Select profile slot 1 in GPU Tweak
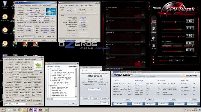Screen dimensions: 201x112 pyautogui.click(x=169, y=60)
